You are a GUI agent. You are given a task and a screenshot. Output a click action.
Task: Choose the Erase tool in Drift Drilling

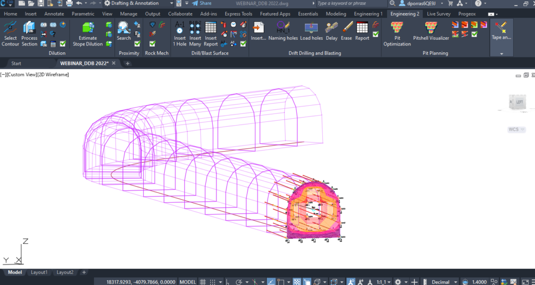(x=346, y=31)
